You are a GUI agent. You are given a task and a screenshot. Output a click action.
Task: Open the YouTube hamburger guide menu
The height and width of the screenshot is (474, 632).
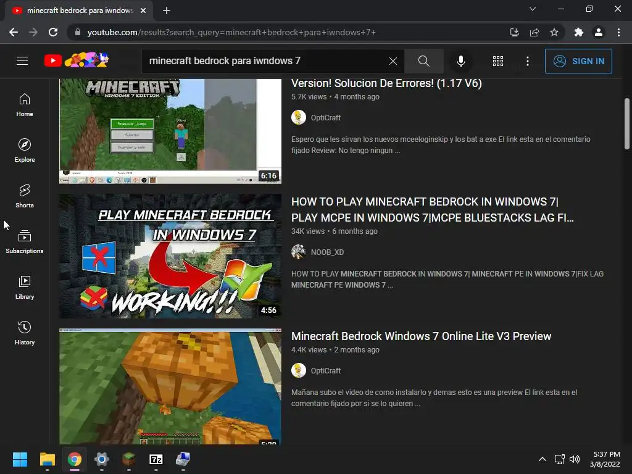point(22,61)
